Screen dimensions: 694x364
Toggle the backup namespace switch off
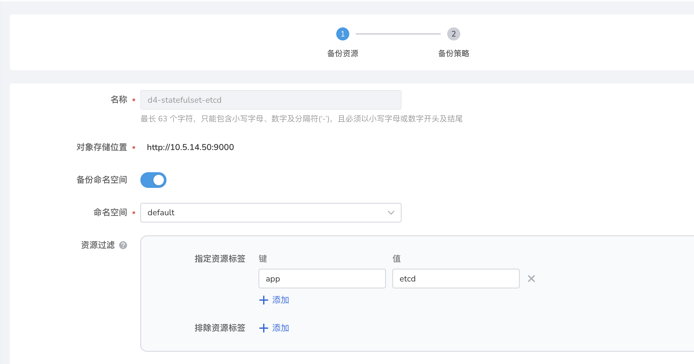pos(153,180)
